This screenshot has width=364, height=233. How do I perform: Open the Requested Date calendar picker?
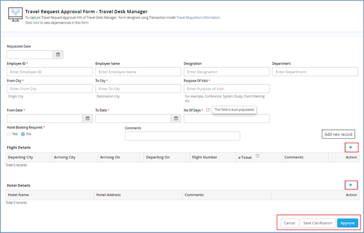[x=58, y=55]
